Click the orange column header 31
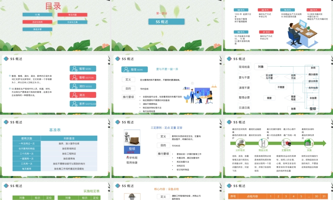 [324, 196]
